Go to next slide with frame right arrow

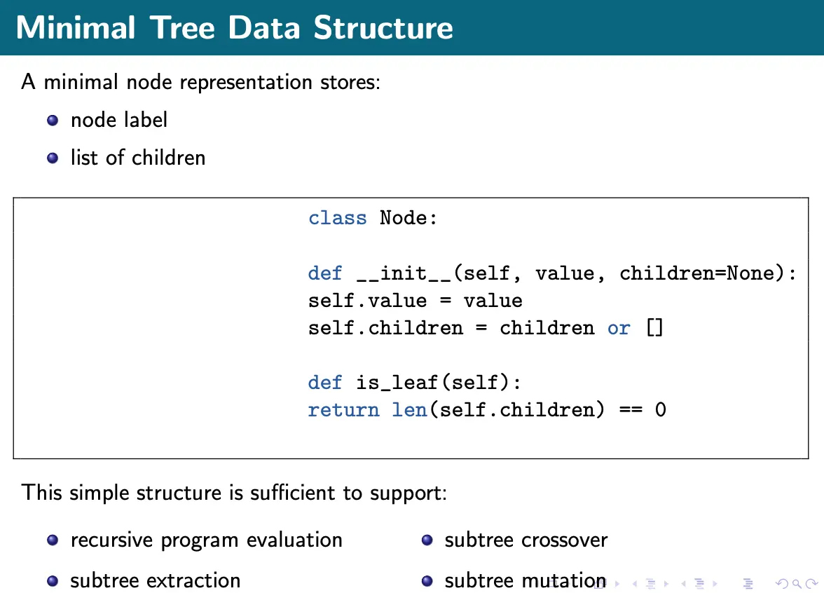[617, 583]
